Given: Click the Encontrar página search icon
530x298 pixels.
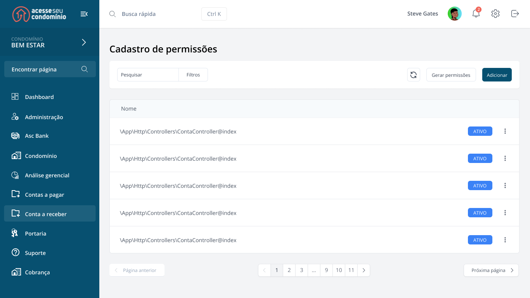Looking at the screenshot, I should pos(85,69).
